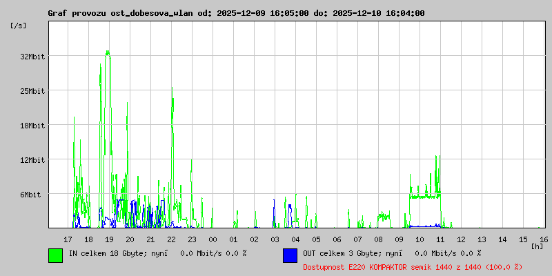Click the 6Mbit label on the Y axis
This screenshot has height=276, width=552.
pos(30,195)
